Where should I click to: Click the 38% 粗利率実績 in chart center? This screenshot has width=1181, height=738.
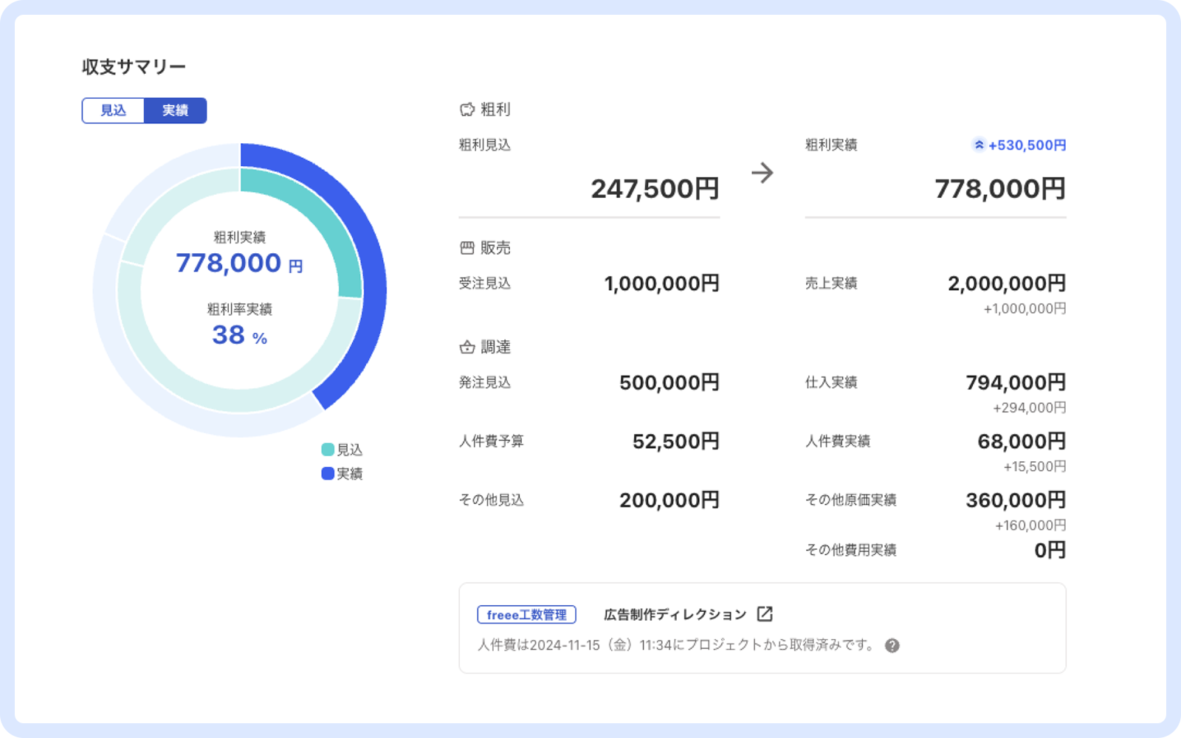(x=239, y=335)
